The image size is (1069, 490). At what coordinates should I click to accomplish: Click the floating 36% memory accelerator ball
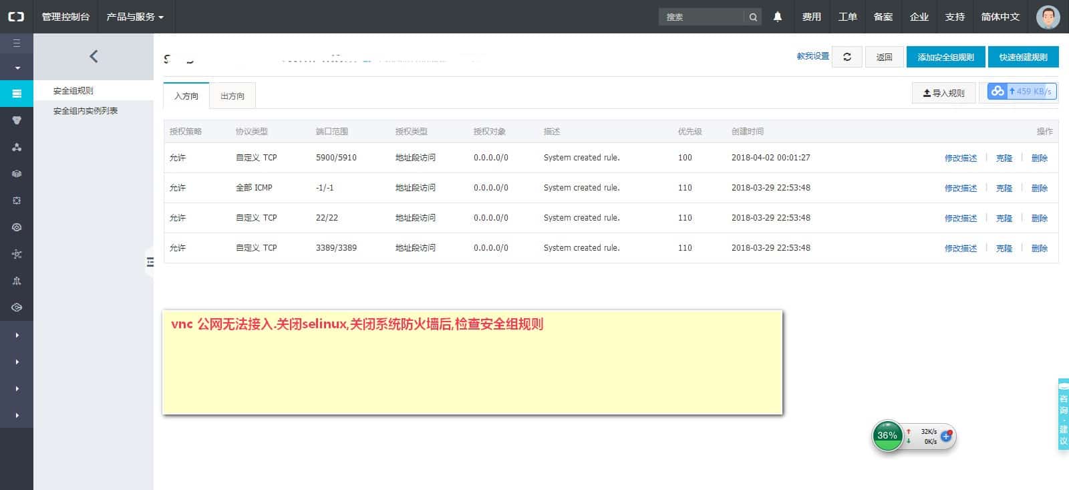point(887,436)
